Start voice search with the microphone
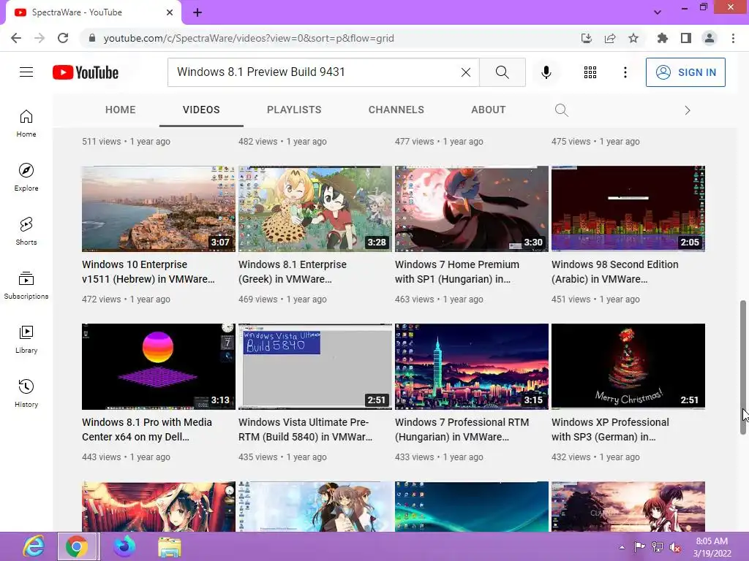The image size is (749, 561). point(546,72)
